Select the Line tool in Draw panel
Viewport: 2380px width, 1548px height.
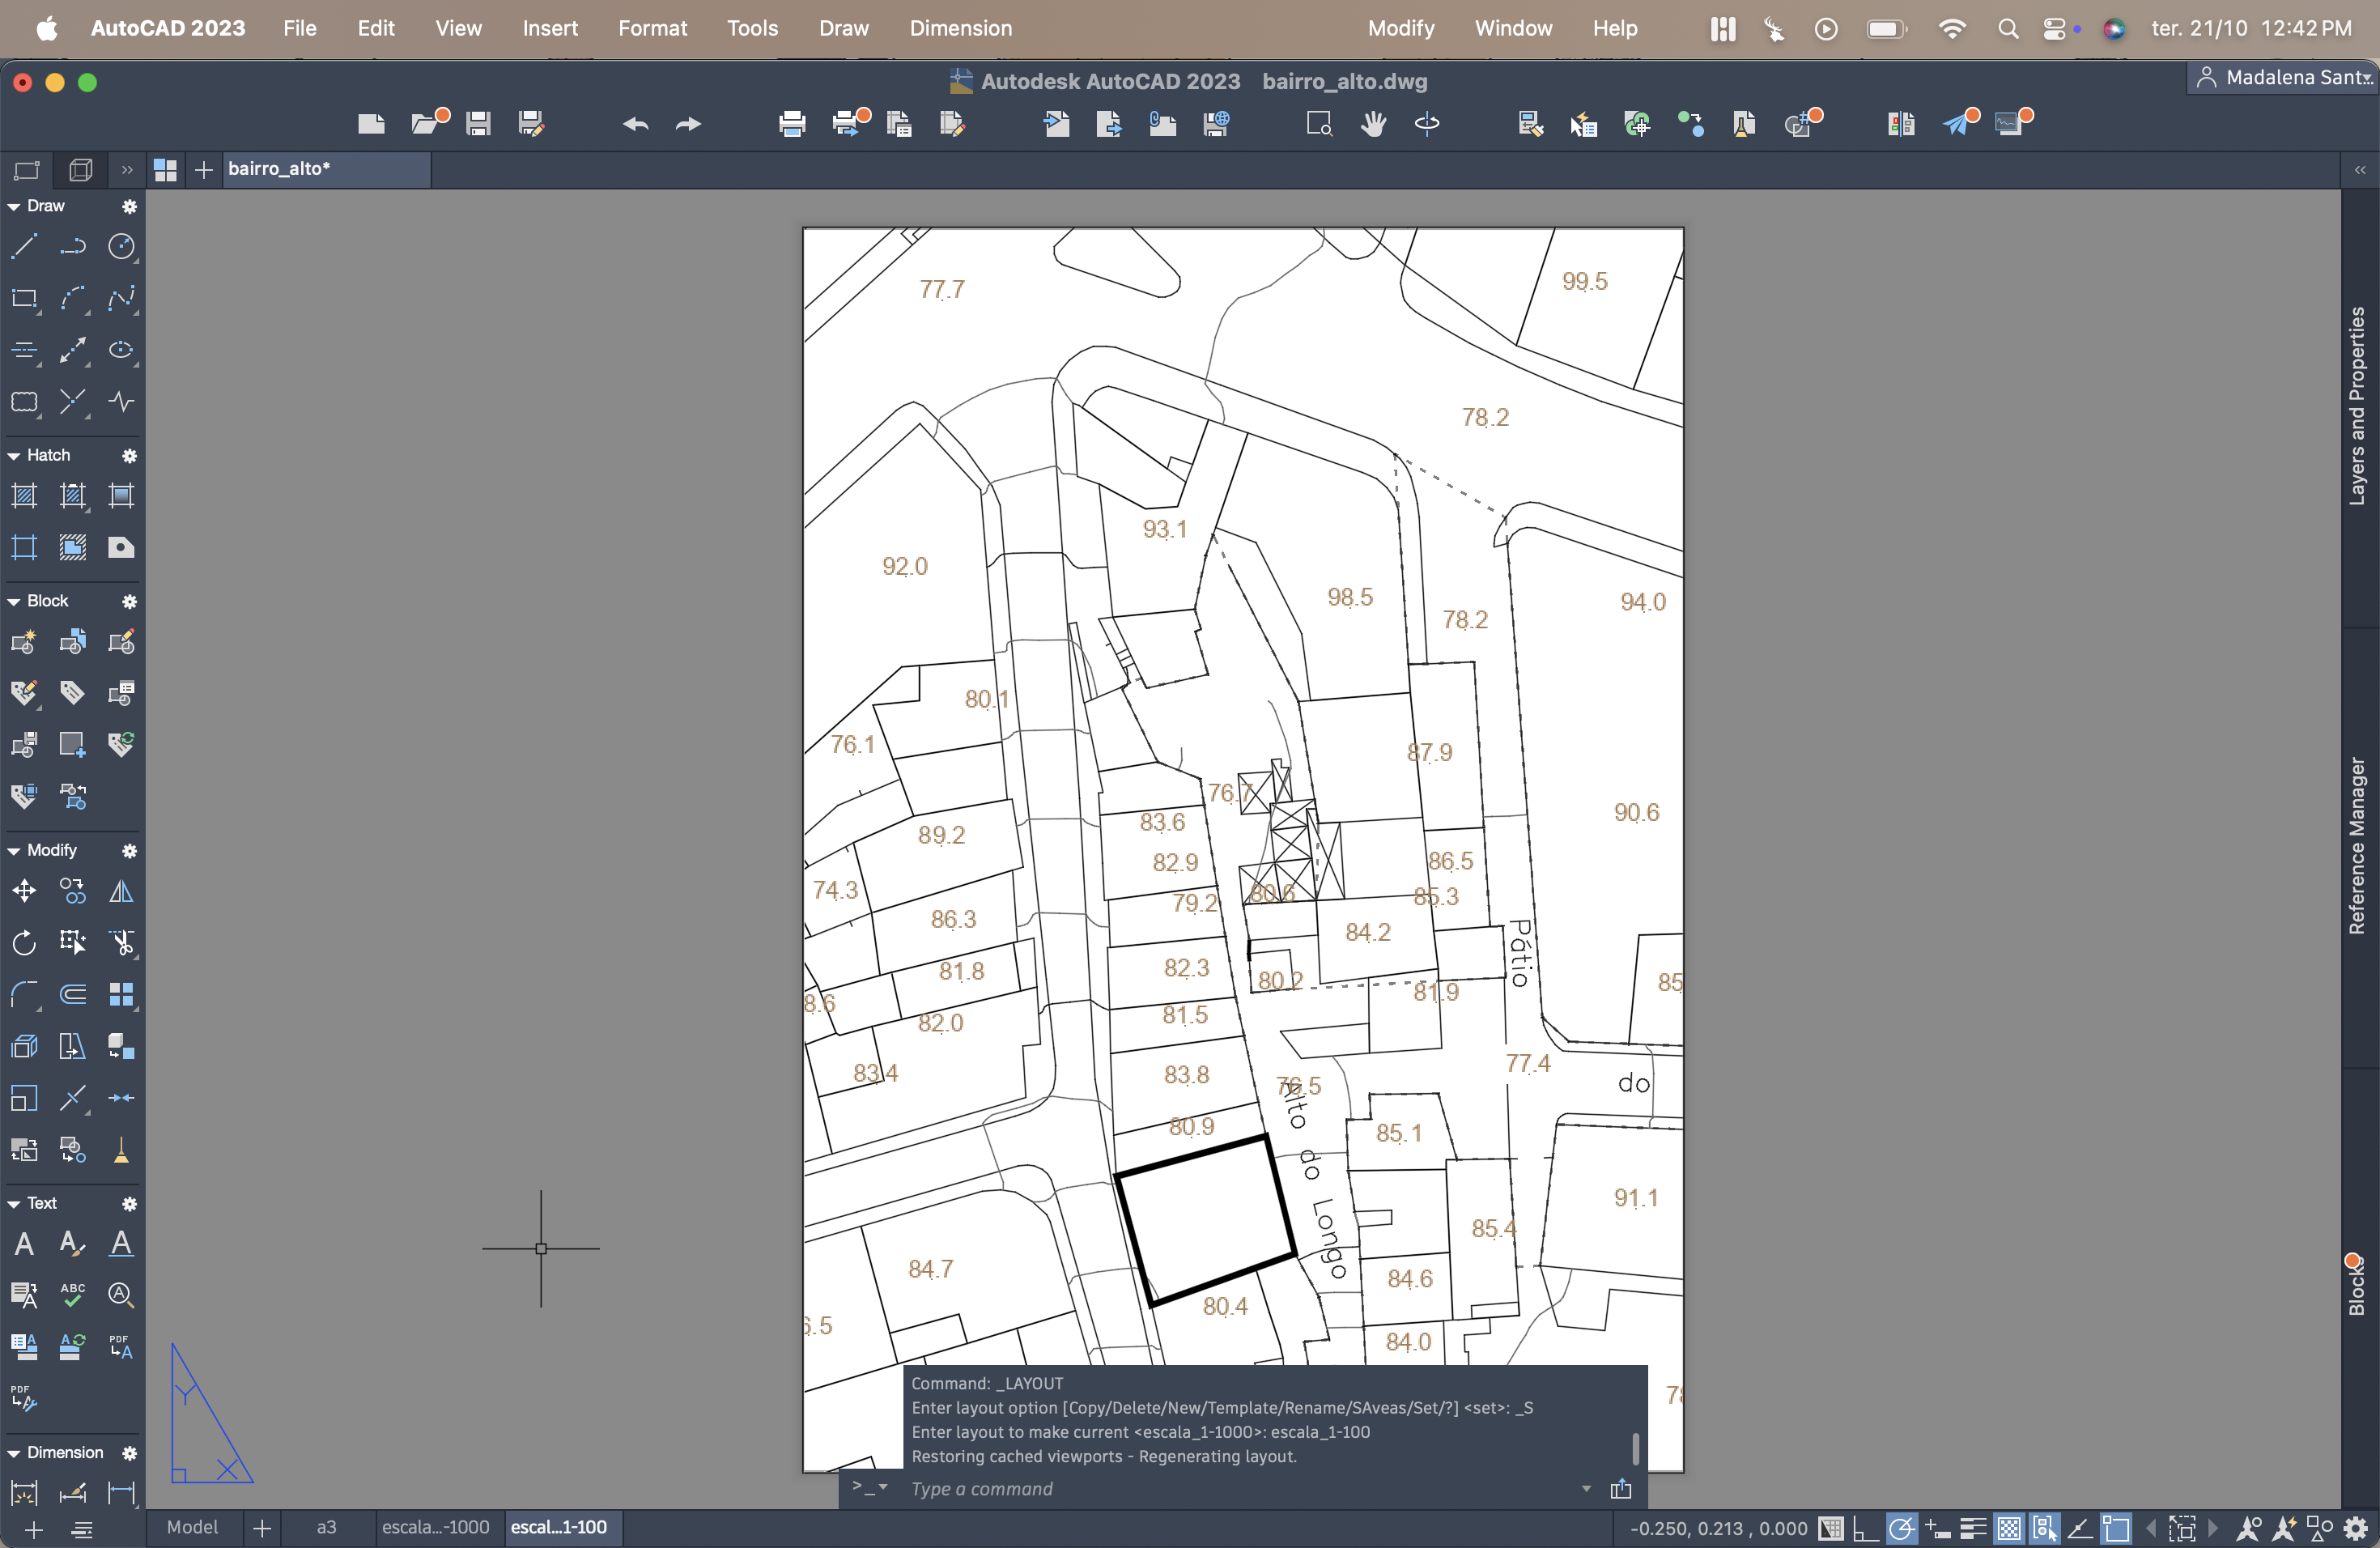[24, 246]
